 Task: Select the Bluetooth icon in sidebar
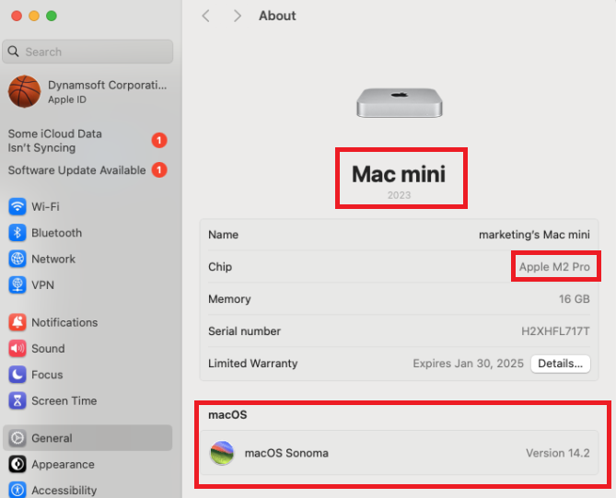[17, 233]
